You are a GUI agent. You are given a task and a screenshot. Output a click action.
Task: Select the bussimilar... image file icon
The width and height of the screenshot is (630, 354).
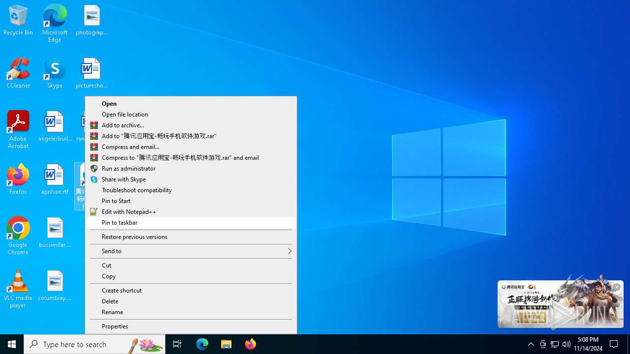pyautogui.click(x=55, y=233)
